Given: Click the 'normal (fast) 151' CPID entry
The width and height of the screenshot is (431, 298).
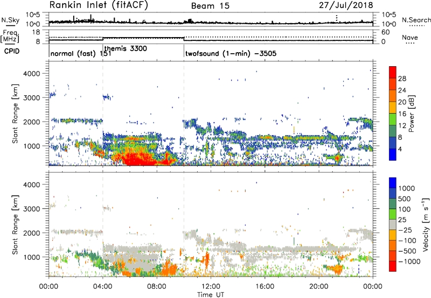Looking at the screenshot, I should click(x=81, y=53).
